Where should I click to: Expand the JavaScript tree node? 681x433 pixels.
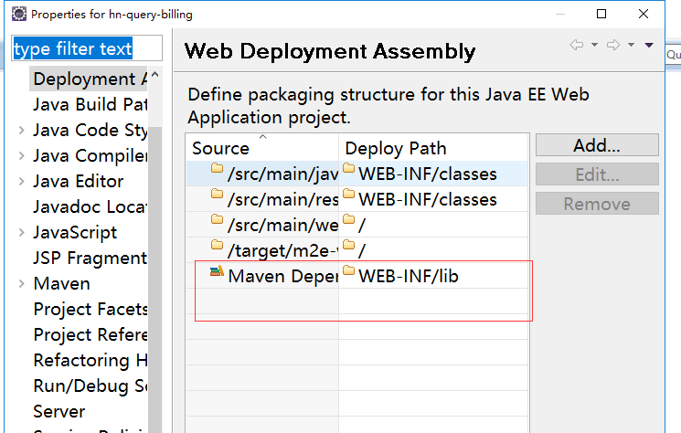(x=21, y=233)
